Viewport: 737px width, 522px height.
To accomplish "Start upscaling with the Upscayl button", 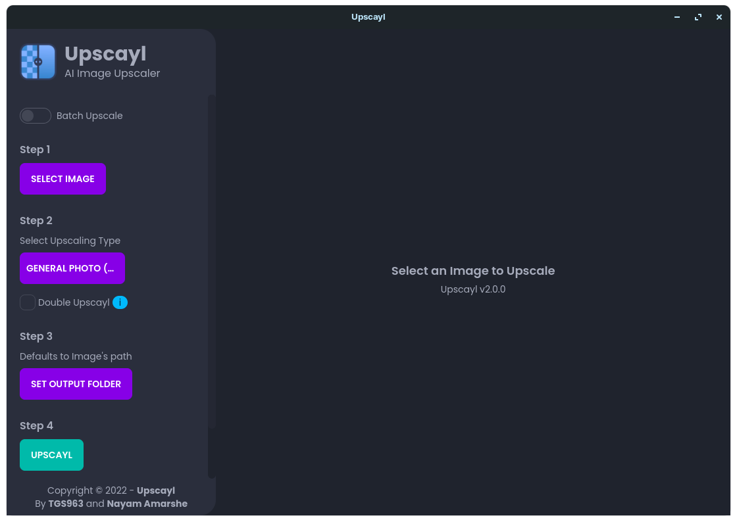I will pos(51,454).
